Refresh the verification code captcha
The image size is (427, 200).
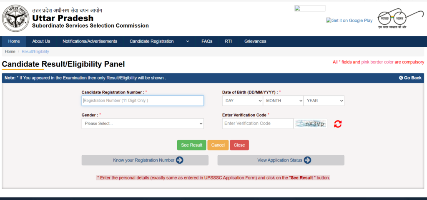[x=338, y=124]
